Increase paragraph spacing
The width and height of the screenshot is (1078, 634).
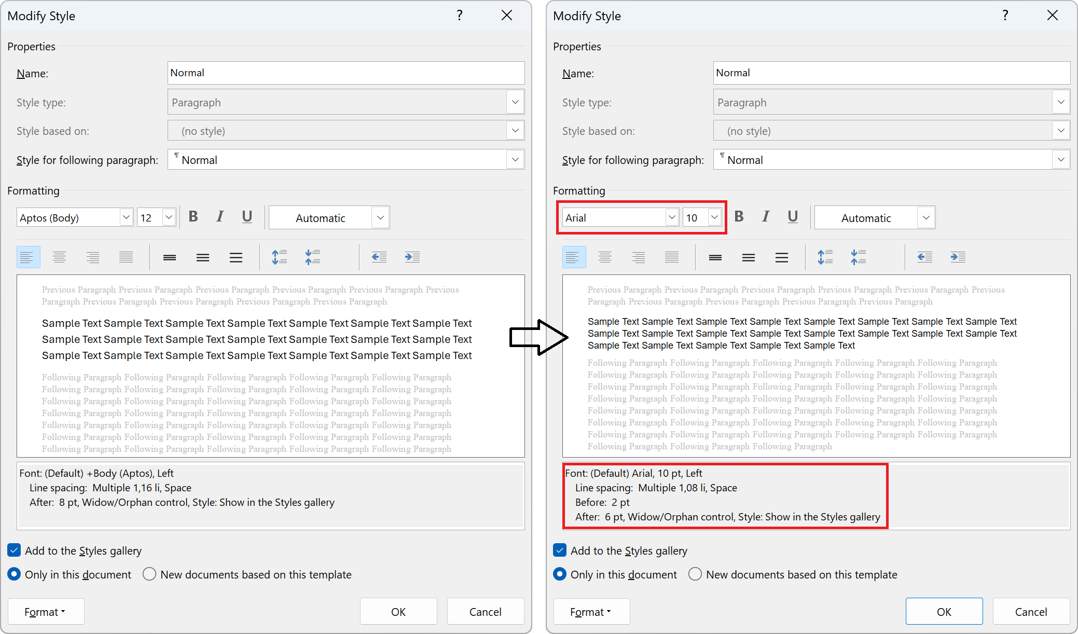pyautogui.click(x=280, y=257)
